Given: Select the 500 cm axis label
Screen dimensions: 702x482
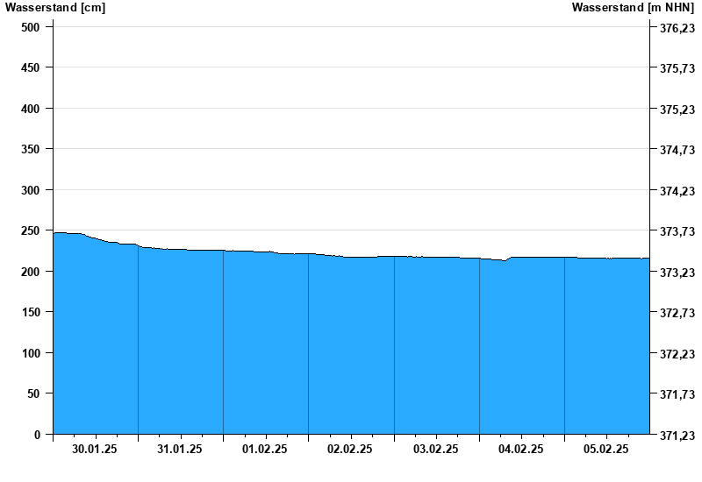Looking at the screenshot, I should [31, 27].
